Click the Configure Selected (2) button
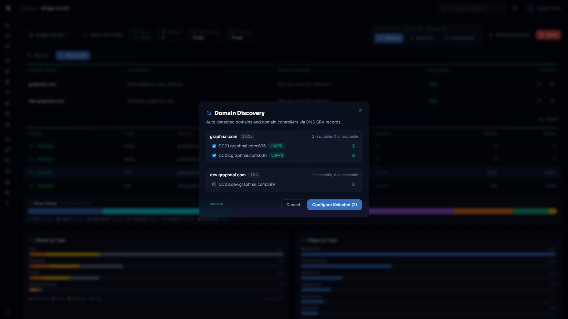 point(334,204)
